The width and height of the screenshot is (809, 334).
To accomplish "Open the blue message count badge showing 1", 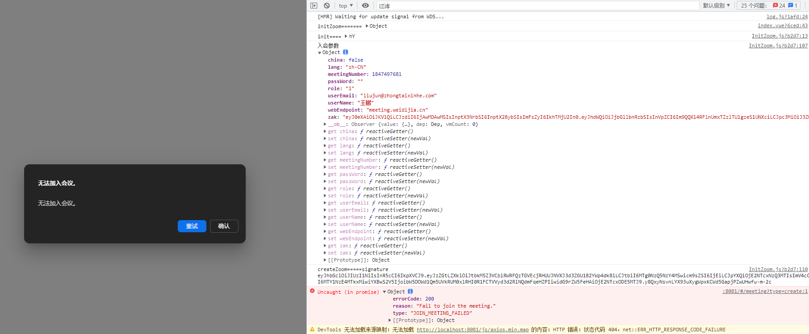I will (793, 6).
